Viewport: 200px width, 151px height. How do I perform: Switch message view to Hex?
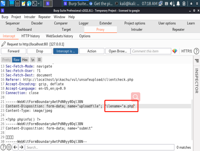[x=25, y=60]
